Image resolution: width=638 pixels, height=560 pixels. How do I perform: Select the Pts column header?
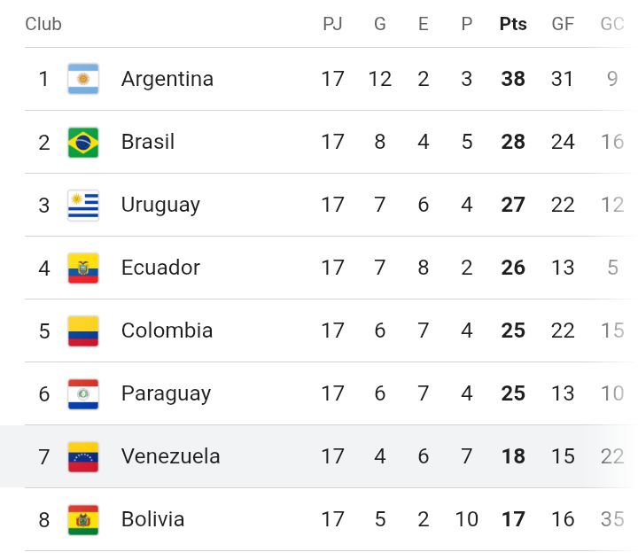(x=513, y=24)
